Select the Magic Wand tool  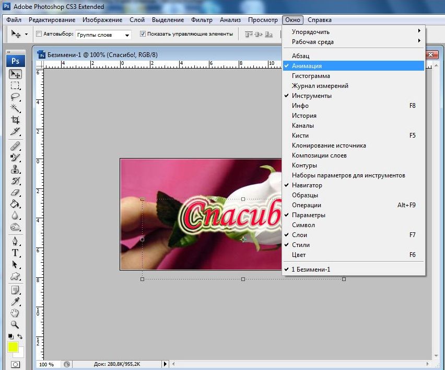[x=15, y=108]
